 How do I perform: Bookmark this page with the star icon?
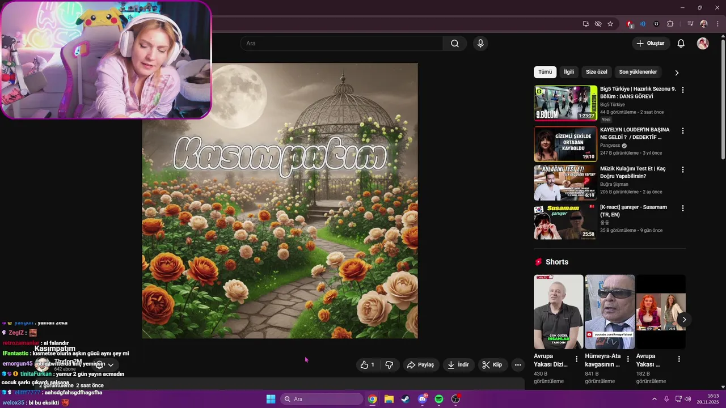[x=610, y=24]
